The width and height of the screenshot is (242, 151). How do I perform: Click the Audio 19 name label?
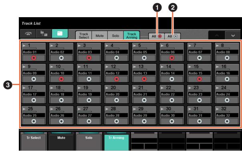(89, 94)
